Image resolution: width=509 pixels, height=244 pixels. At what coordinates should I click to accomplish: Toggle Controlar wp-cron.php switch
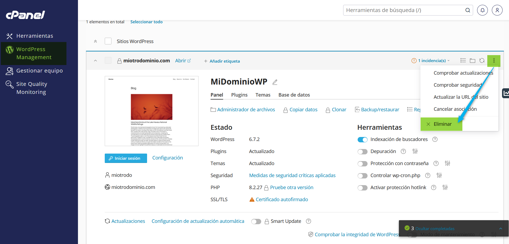pyautogui.click(x=362, y=176)
